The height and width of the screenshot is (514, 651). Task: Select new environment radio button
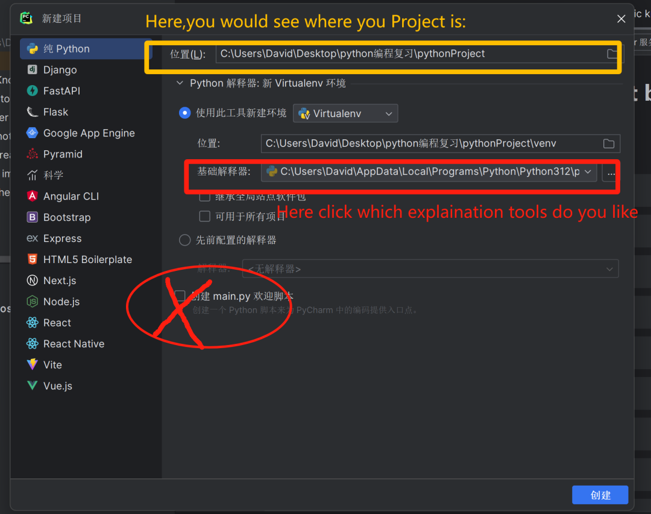coord(185,113)
